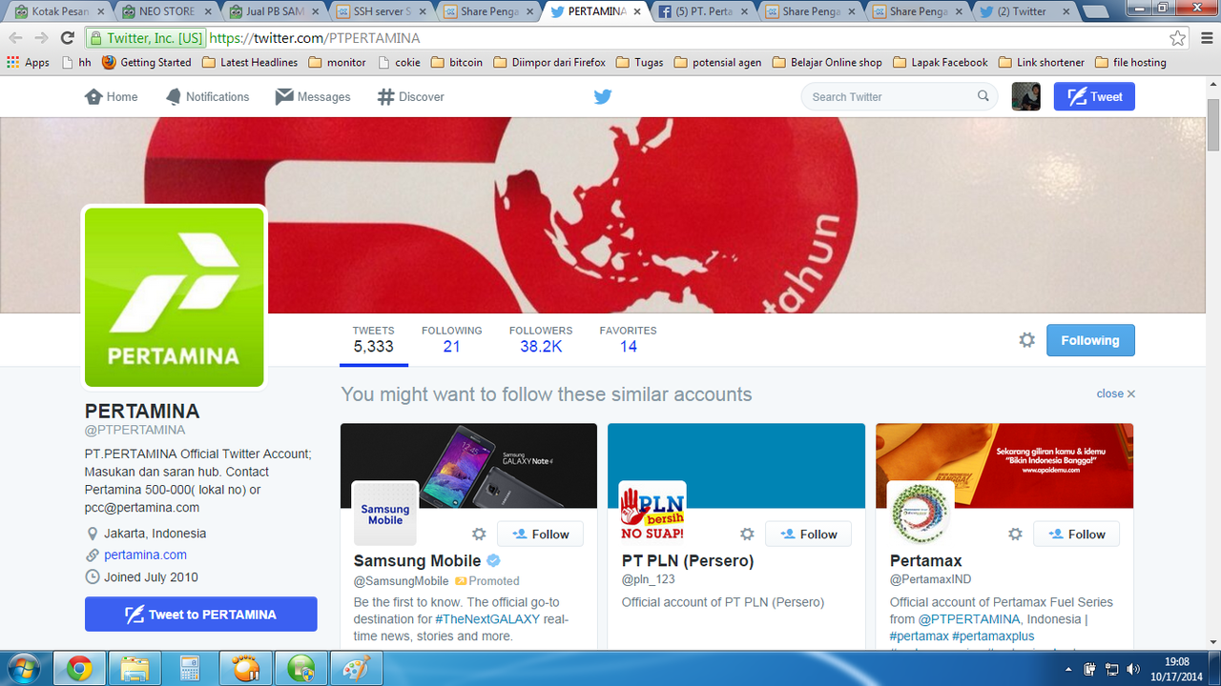View the Favorites 14 tab

point(628,340)
